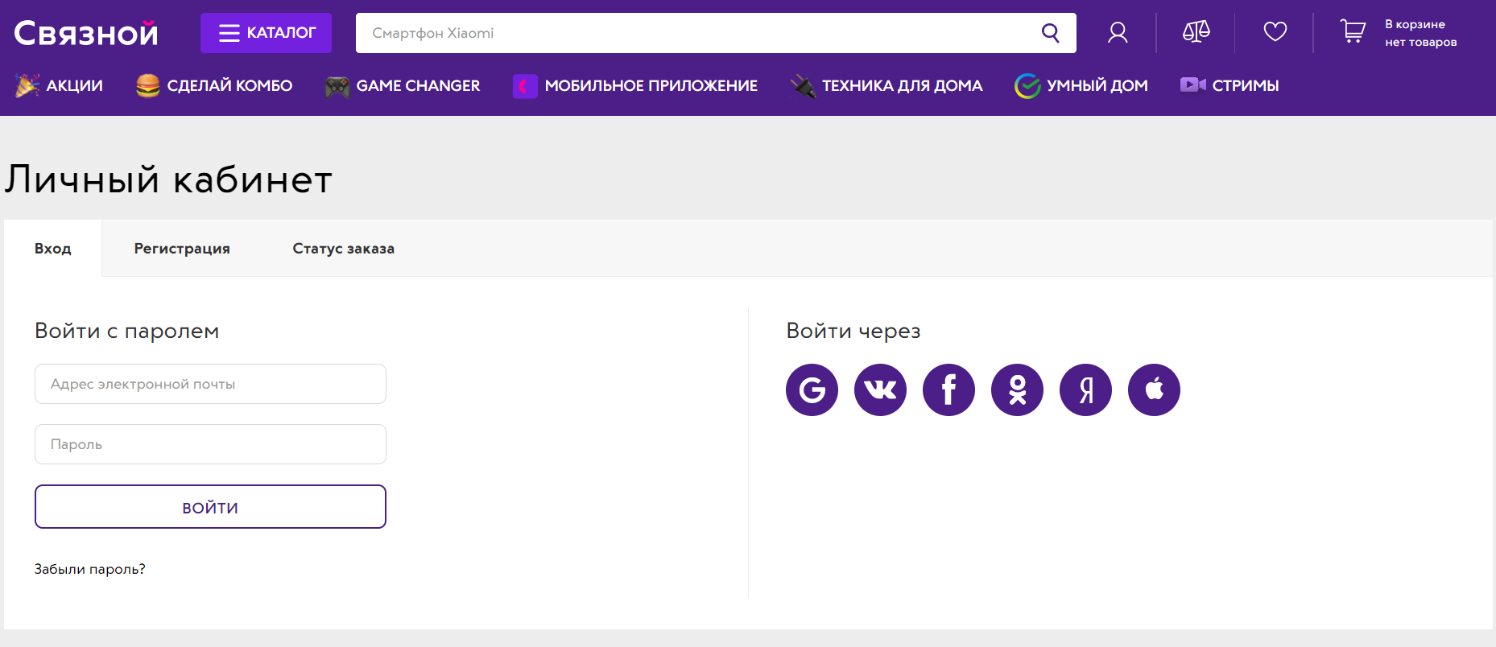Click the magnifying glass search icon
This screenshot has width=1496, height=647.
pos(1051,33)
